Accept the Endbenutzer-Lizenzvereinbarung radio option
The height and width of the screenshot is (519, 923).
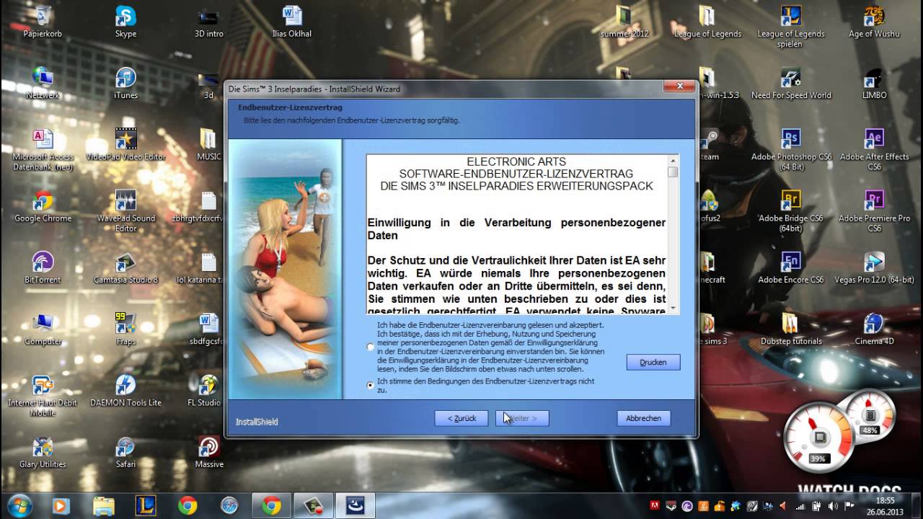(371, 347)
